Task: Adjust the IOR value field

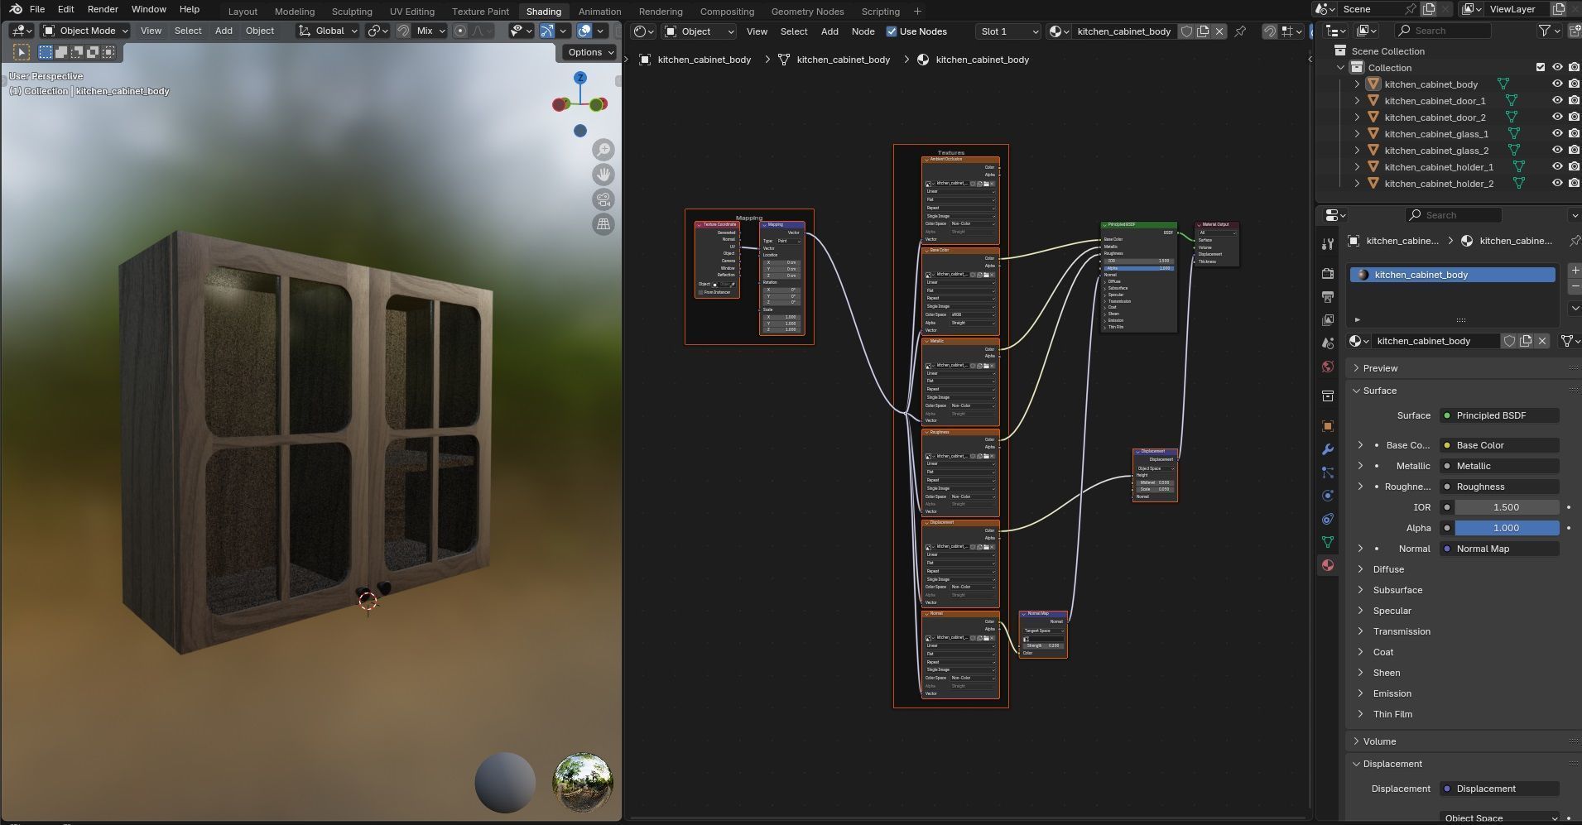Action: point(1507,507)
